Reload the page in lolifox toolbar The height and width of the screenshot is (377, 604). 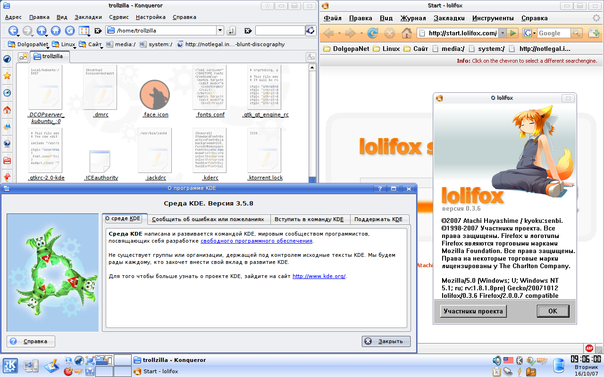click(x=373, y=33)
